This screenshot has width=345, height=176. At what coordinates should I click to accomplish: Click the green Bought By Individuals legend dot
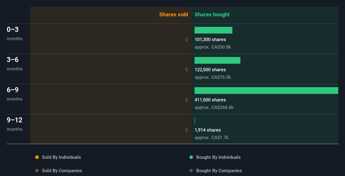pyautogui.click(x=191, y=157)
